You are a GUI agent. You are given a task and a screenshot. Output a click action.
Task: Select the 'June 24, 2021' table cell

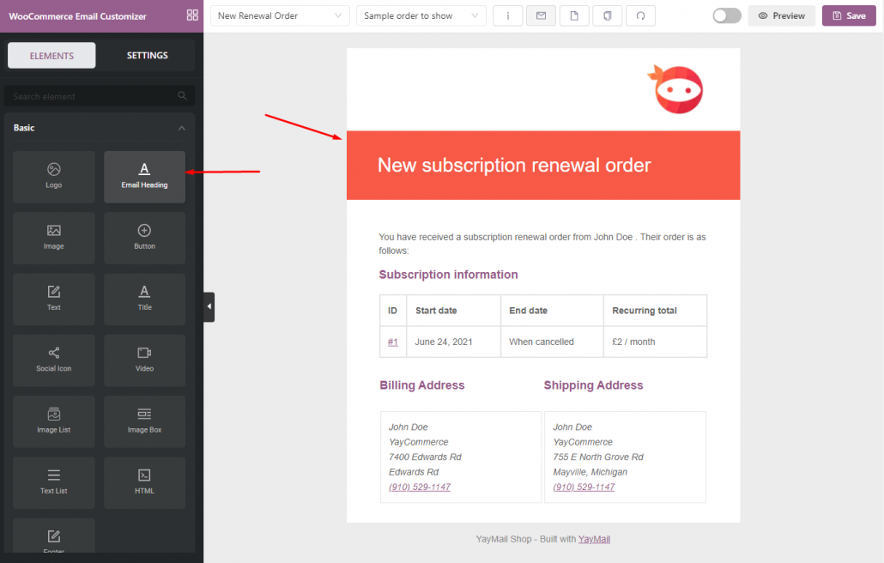tap(453, 342)
